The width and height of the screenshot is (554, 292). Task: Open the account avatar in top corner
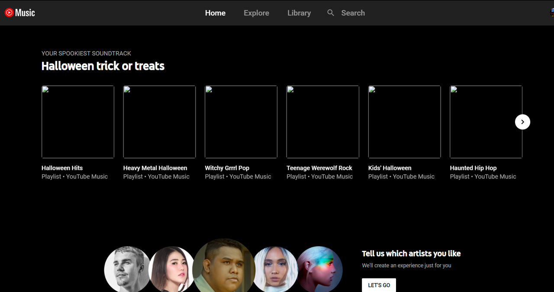coord(551,13)
